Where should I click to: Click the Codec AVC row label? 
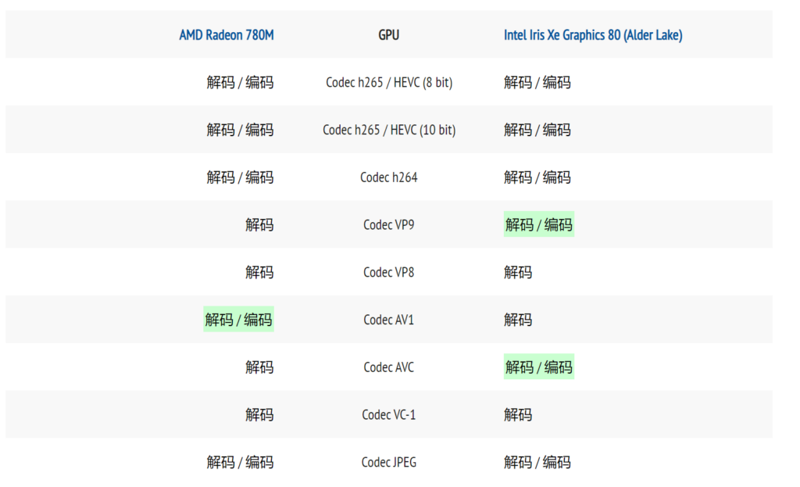(388, 367)
